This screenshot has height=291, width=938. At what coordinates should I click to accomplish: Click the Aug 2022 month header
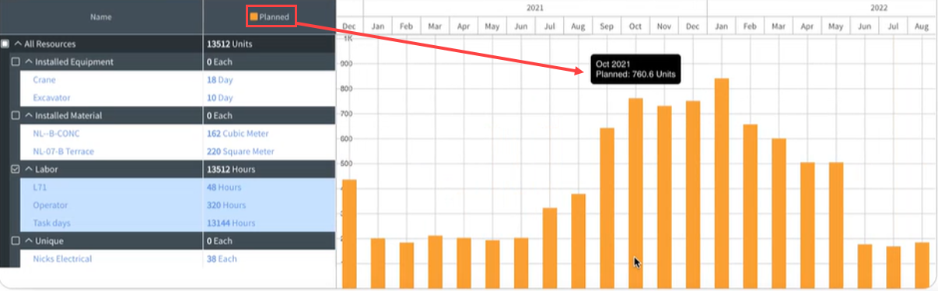(922, 26)
